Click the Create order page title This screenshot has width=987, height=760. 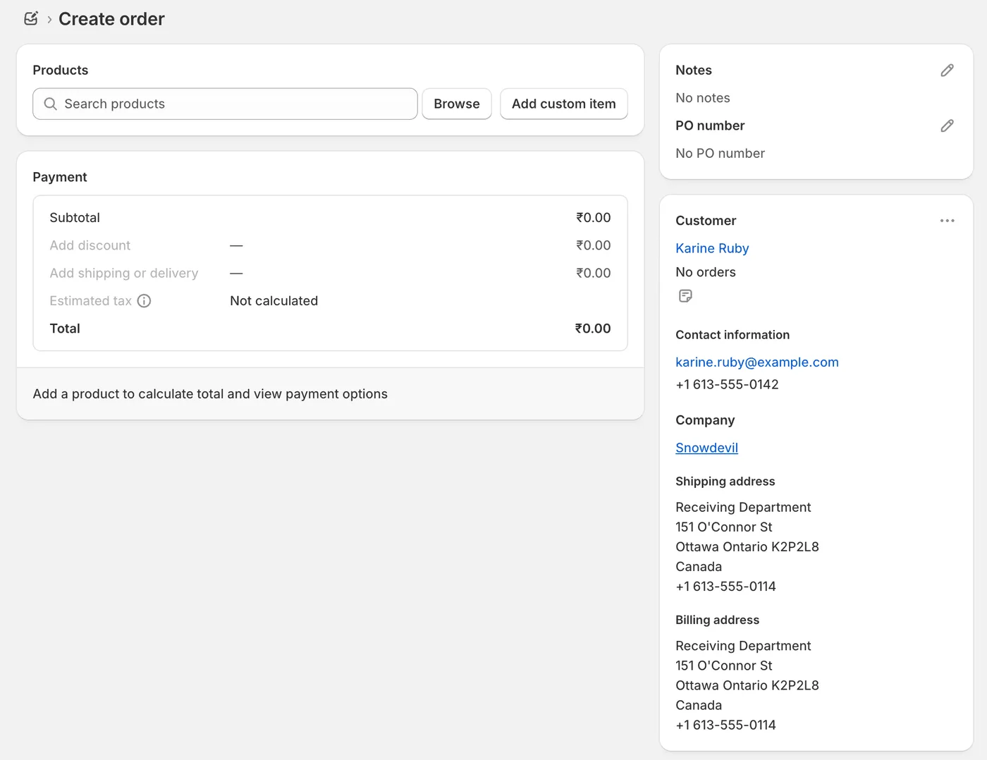pos(111,19)
